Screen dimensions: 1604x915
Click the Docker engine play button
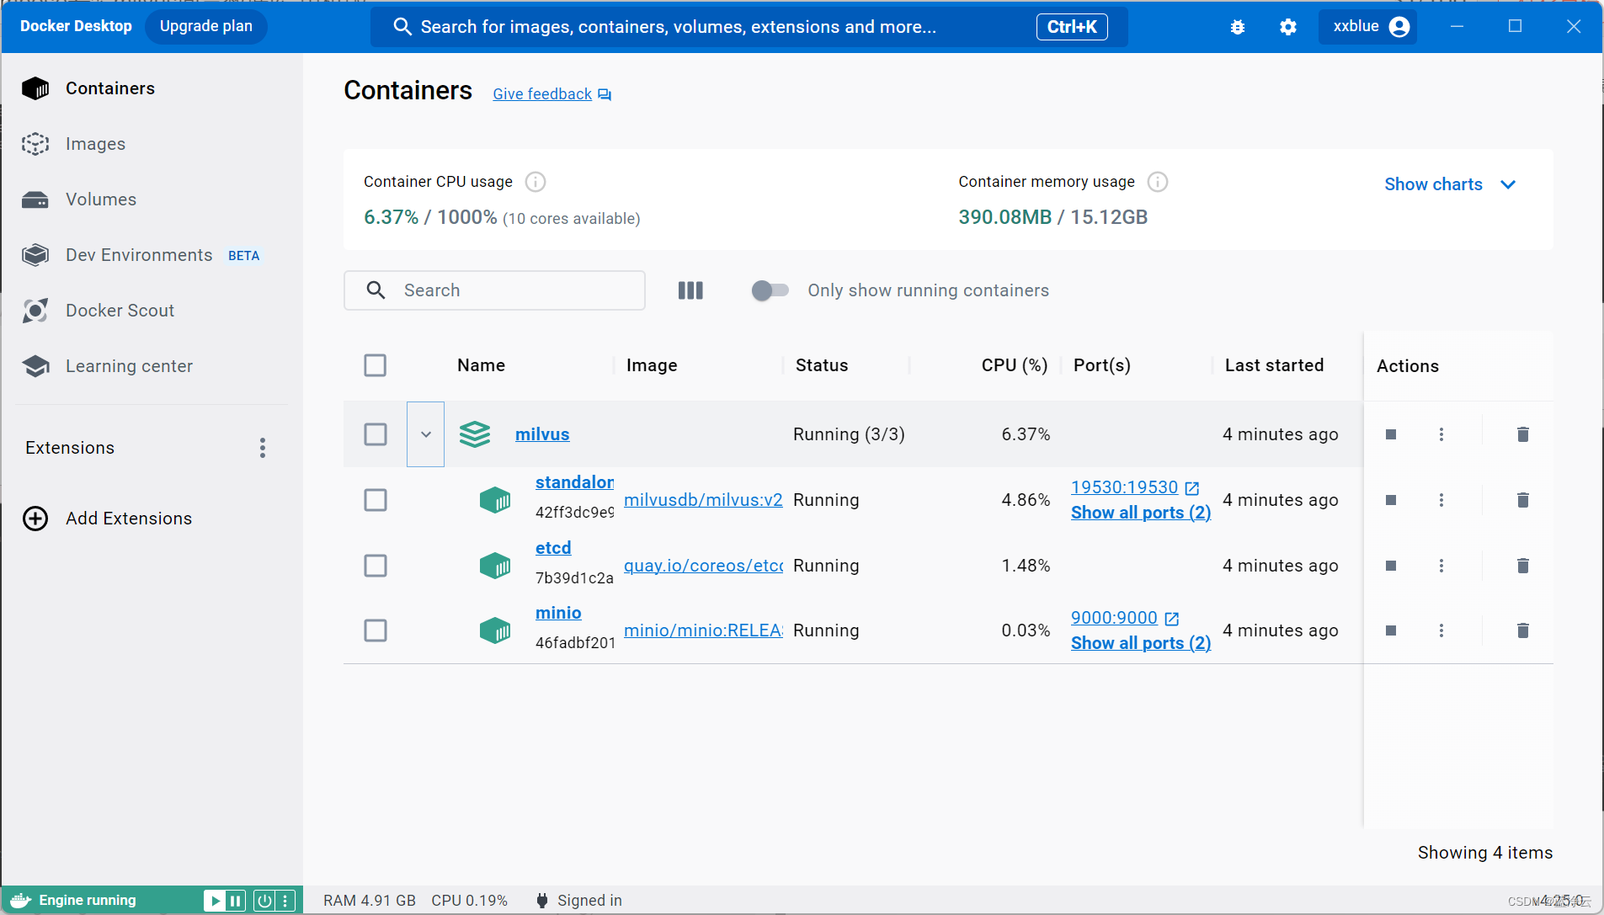[215, 901]
